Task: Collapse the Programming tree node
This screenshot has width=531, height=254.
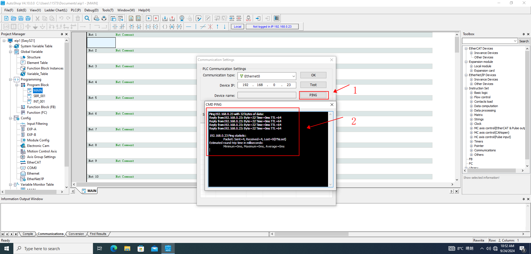Action: pos(10,79)
